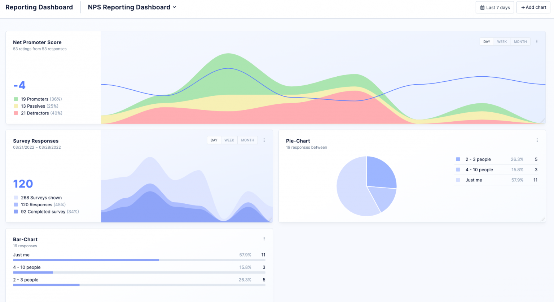Click the red Detractors legend swatch
554x302 pixels.
[16, 113]
